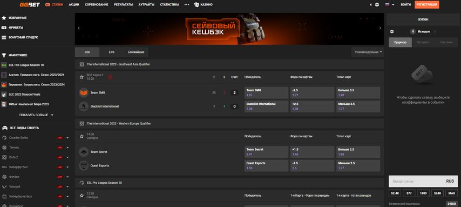Screen dimensions: 461x207
Task: Expand the Рекомендуемые sorting dropdown
Action: (368, 52)
